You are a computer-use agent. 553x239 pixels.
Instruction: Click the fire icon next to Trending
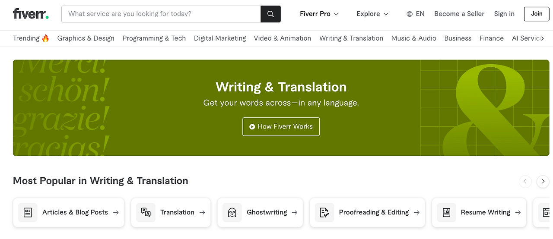(45, 38)
